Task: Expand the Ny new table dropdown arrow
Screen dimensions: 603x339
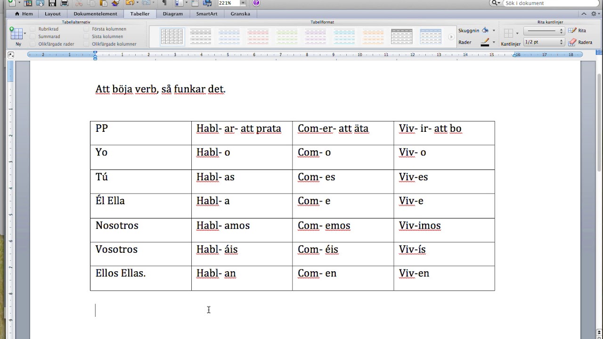Action: (25, 33)
